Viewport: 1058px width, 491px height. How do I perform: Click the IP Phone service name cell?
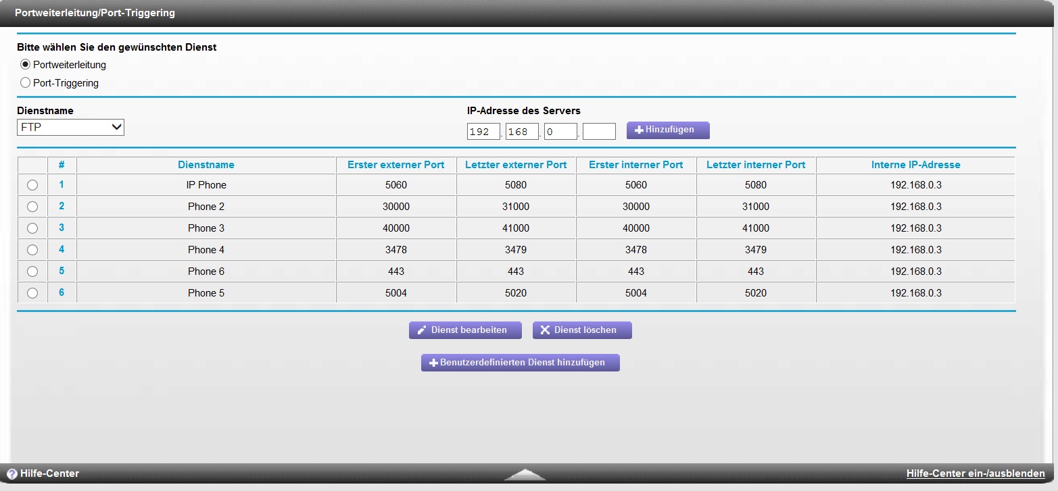pyautogui.click(x=206, y=185)
